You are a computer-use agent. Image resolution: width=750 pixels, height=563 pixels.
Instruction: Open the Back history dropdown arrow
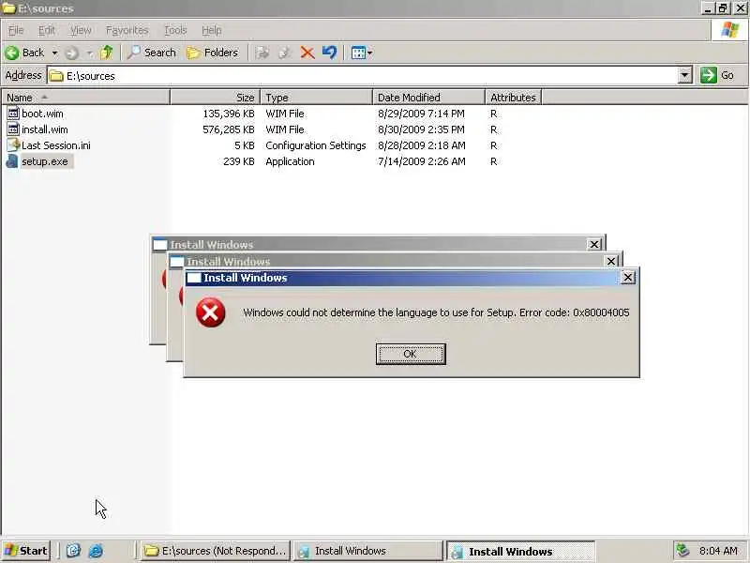click(x=54, y=53)
